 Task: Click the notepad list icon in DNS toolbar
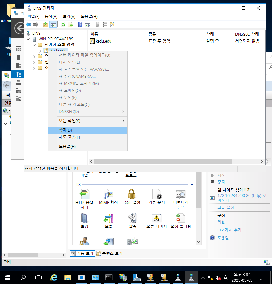pyautogui.click(x=105, y=24)
